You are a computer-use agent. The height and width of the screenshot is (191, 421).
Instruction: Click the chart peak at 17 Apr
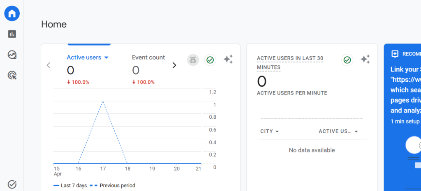tap(103, 101)
